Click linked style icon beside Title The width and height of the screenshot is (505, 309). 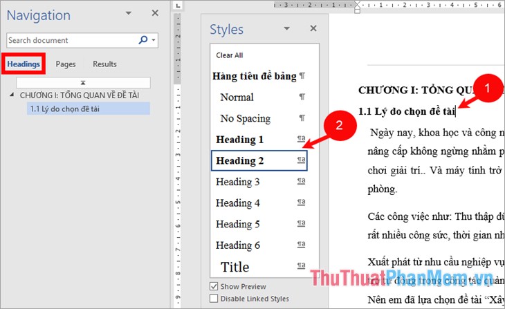301,265
